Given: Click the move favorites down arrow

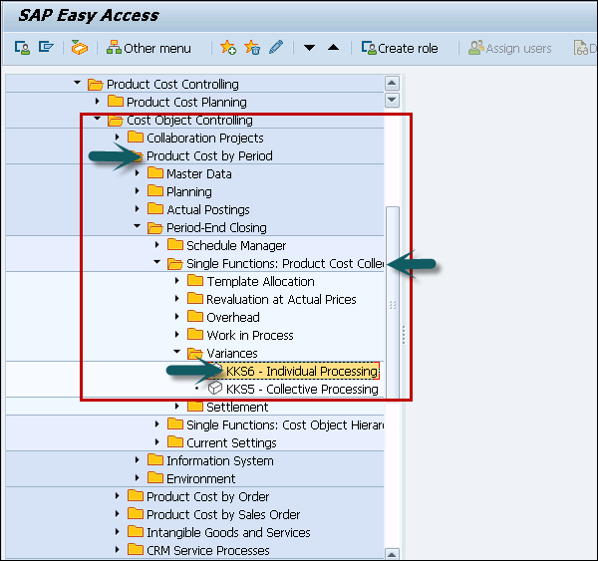Looking at the screenshot, I should coord(309,48).
